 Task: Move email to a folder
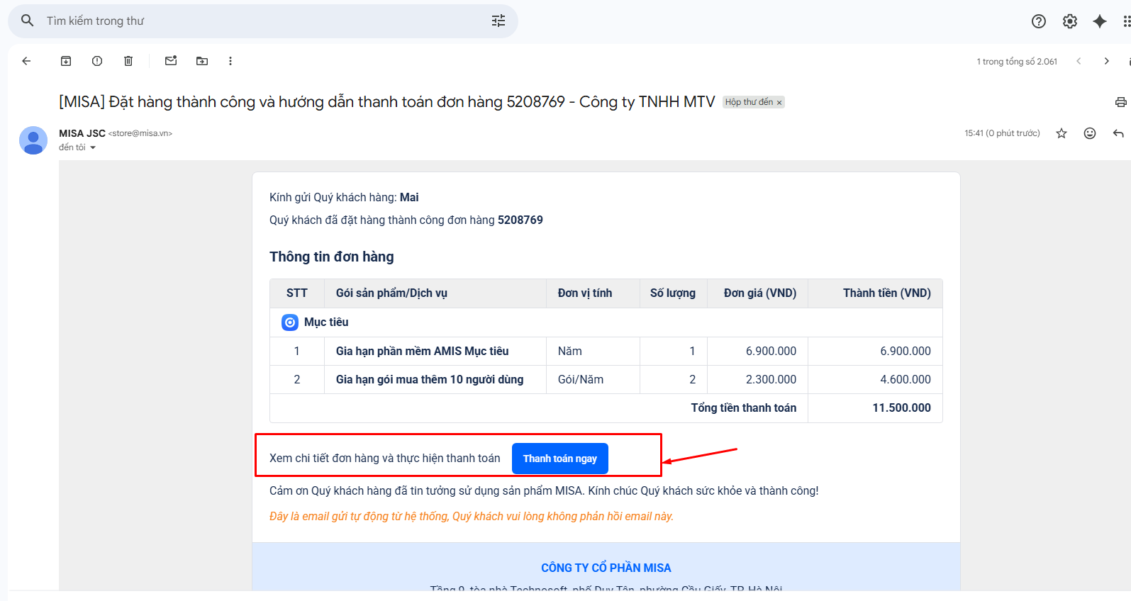coord(202,61)
